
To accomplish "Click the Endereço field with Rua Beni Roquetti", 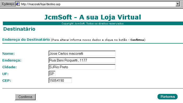I will (x=82, y=60).
